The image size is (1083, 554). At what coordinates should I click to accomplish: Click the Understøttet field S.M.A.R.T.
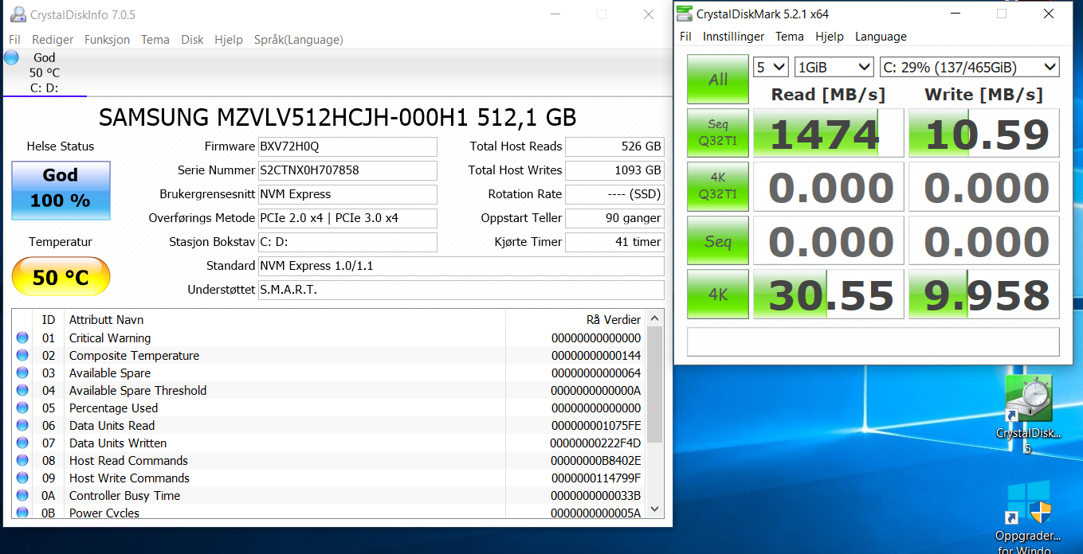461,290
